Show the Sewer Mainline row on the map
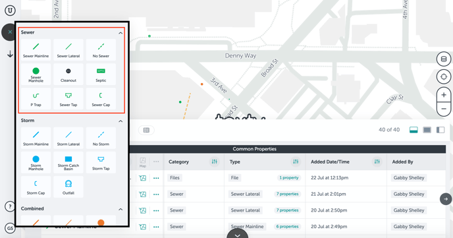 pyautogui.click(x=143, y=226)
